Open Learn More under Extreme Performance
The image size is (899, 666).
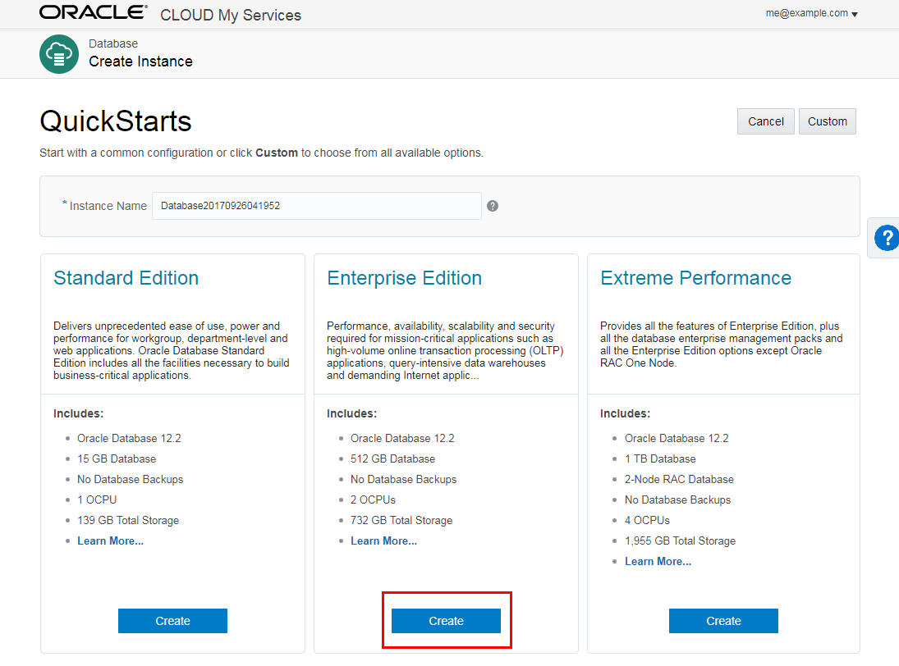pos(658,562)
